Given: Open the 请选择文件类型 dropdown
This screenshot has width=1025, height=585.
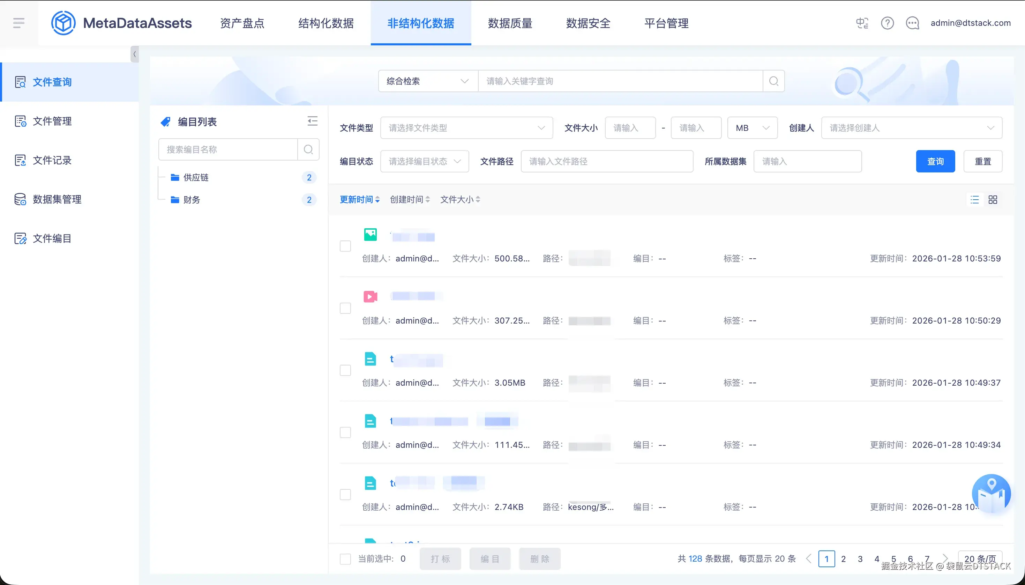Looking at the screenshot, I should coord(466,128).
